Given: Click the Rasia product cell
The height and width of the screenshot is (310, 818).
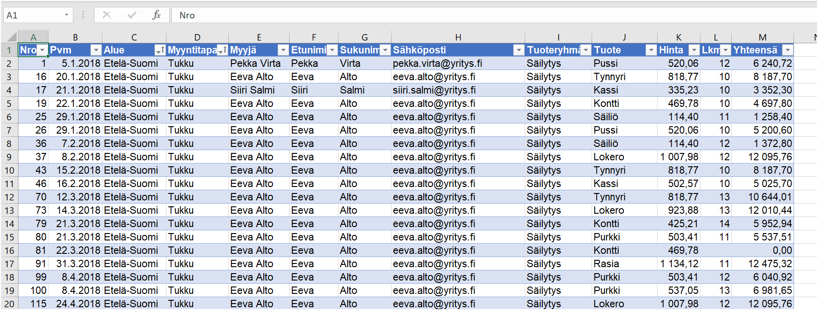Looking at the screenshot, I should point(624,264).
